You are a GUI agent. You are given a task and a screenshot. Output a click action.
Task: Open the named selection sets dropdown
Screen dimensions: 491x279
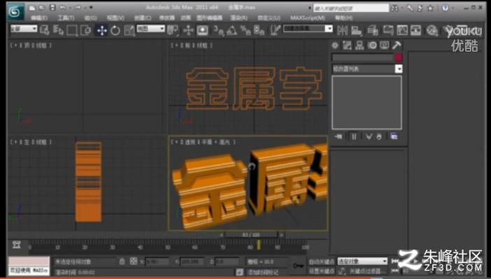click(308, 29)
